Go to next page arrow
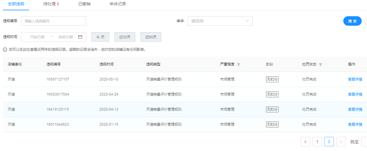Image resolution: width=367 pixels, height=151 pixels. (341, 142)
